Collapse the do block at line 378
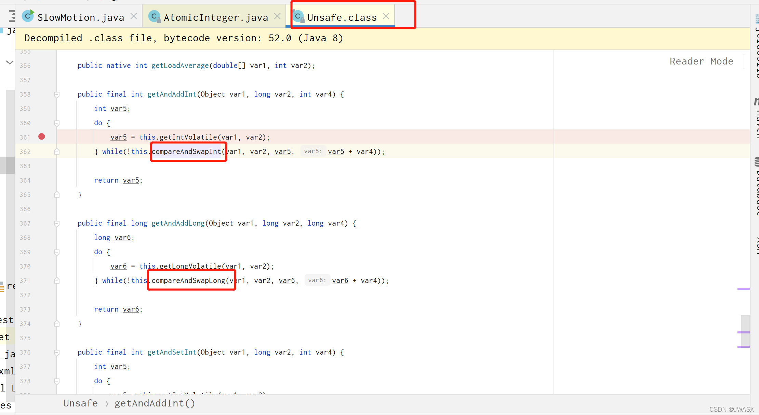Image resolution: width=759 pixels, height=415 pixels. pyautogui.click(x=57, y=381)
